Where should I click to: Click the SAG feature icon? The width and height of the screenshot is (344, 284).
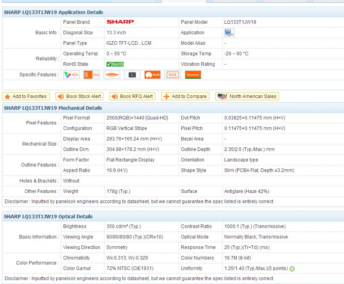click(x=92, y=75)
